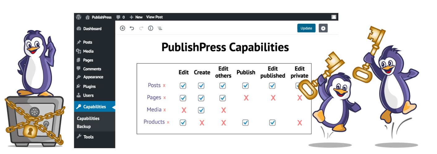Click the Comments bubble icon in sidebar
This screenshot has height=154, width=437.
point(79,69)
